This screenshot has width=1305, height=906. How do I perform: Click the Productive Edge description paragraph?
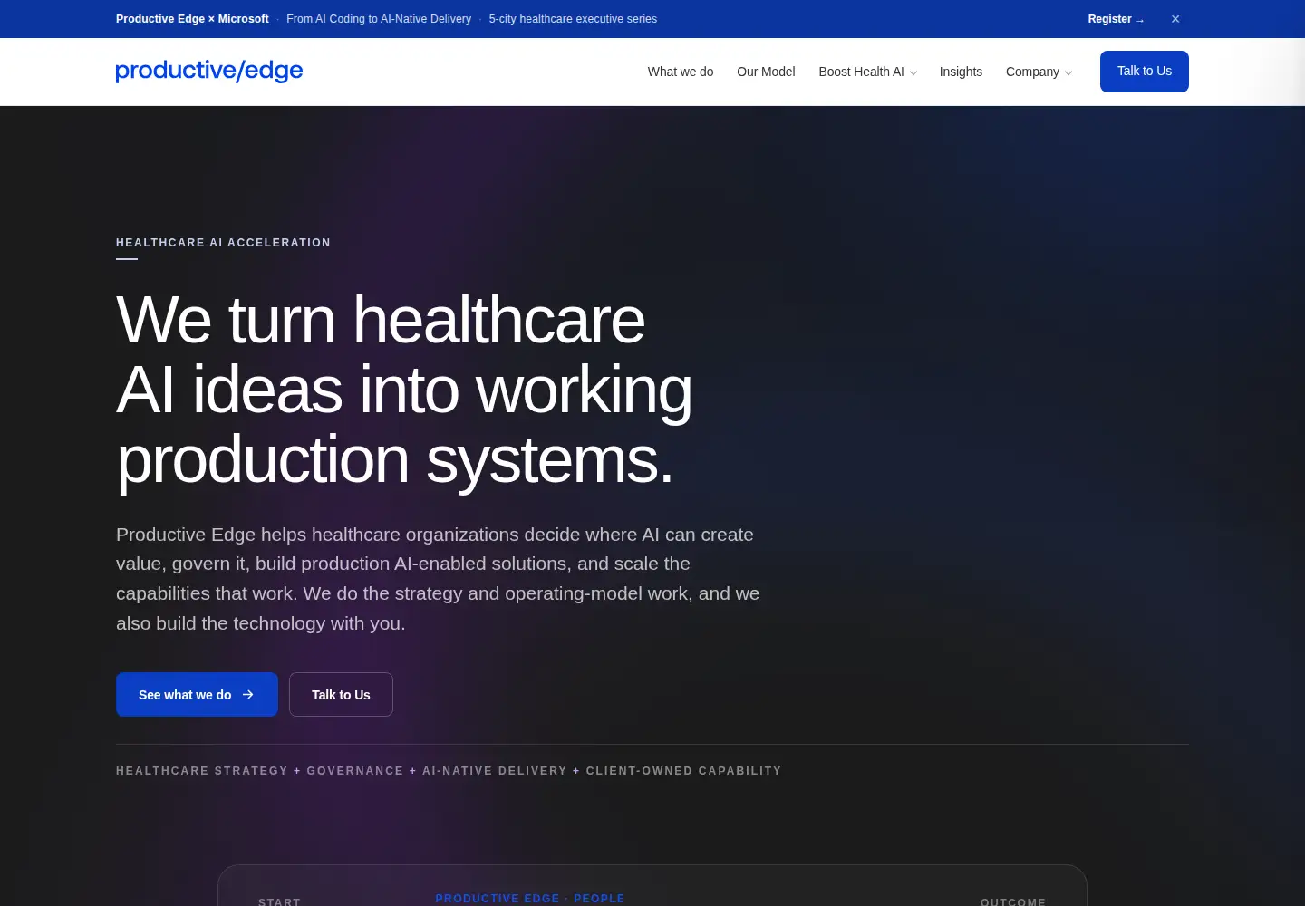coord(438,578)
